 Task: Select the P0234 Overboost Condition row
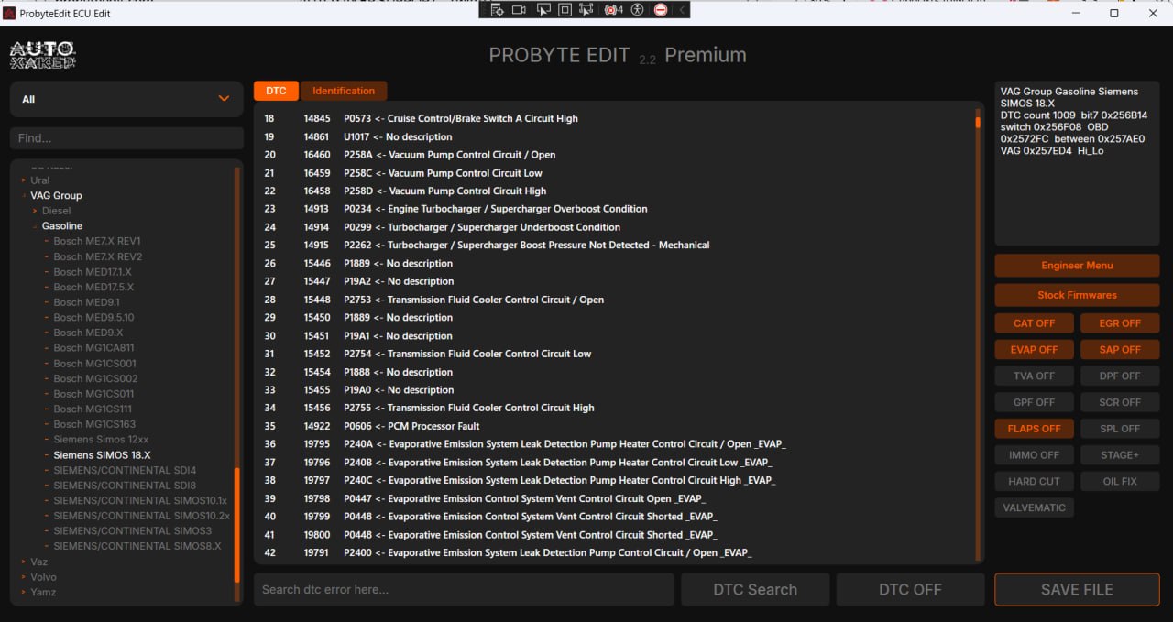coord(614,209)
